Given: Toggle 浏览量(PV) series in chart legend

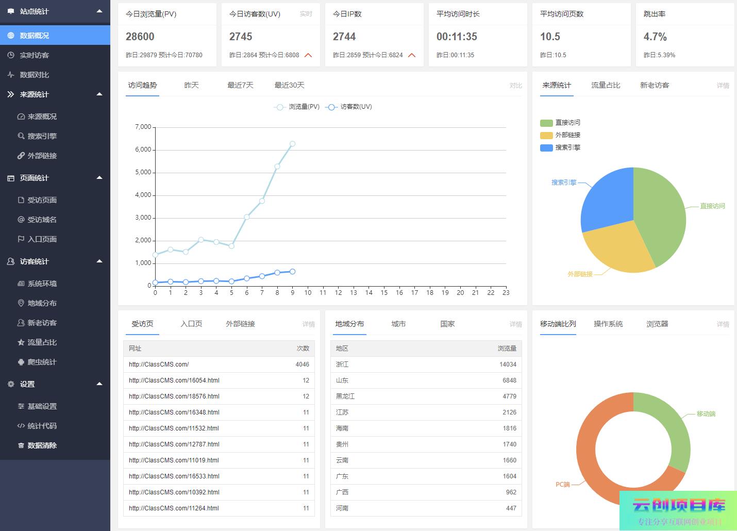Looking at the screenshot, I should click(x=297, y=107).
